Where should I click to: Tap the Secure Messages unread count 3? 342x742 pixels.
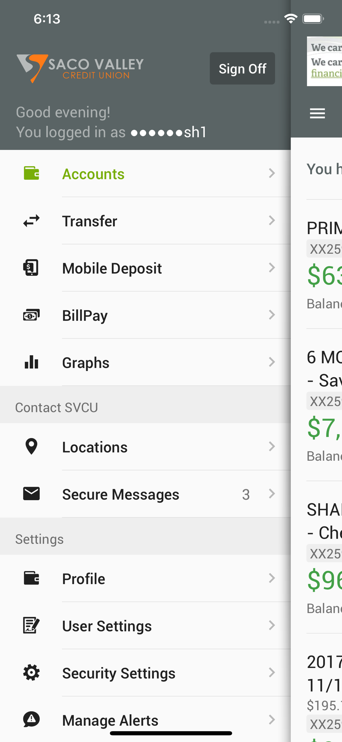[246, 495]
